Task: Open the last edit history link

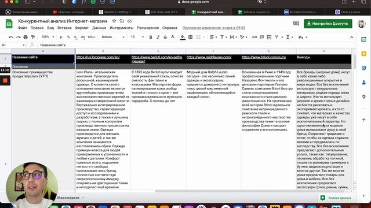Action: [x=214, y=28]
